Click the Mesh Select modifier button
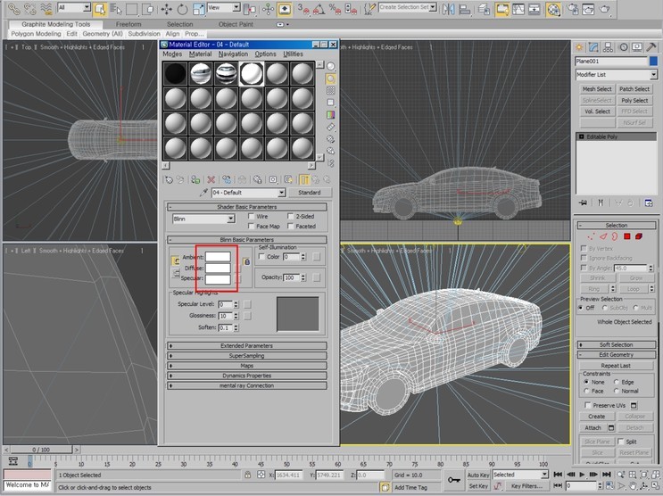This screenshot has width=663, height=496. (x=597, y=89)
